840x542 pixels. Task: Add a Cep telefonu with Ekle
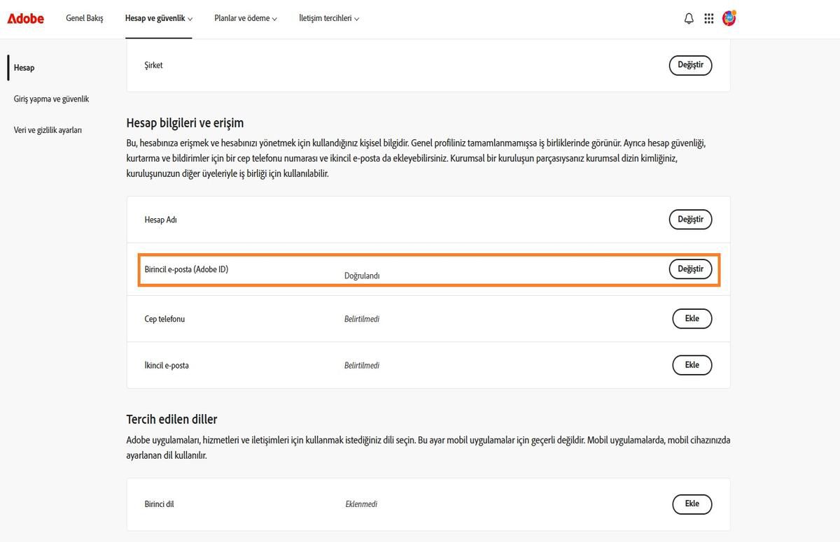[x=692, y=318]
